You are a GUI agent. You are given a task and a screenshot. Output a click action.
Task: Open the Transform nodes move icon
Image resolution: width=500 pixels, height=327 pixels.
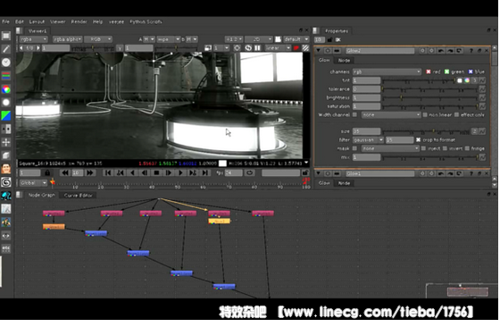click(6, 142)
